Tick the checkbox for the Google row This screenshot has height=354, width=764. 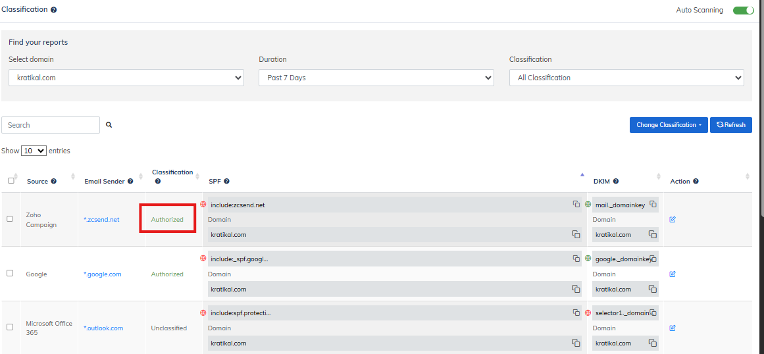pyautogui.click(x=10, y=273)
